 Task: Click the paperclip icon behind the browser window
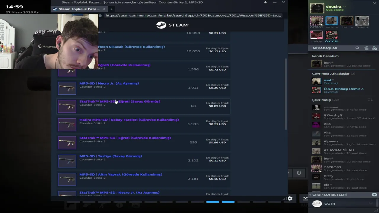pos(299,173)
